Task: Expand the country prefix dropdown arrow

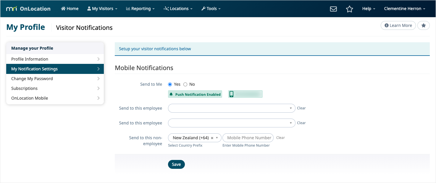Action: tap(217, 138)
